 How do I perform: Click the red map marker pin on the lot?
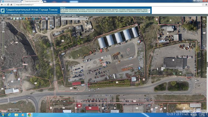(x=101, y=50)
